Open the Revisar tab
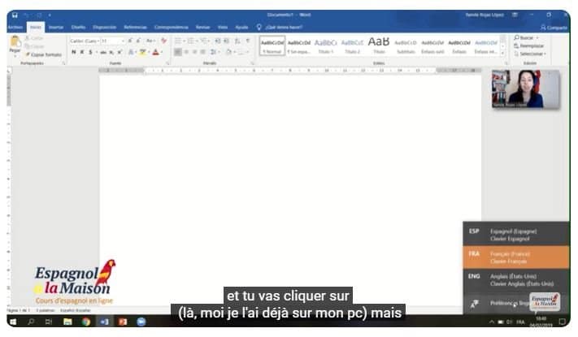 (x=202, y=28)
